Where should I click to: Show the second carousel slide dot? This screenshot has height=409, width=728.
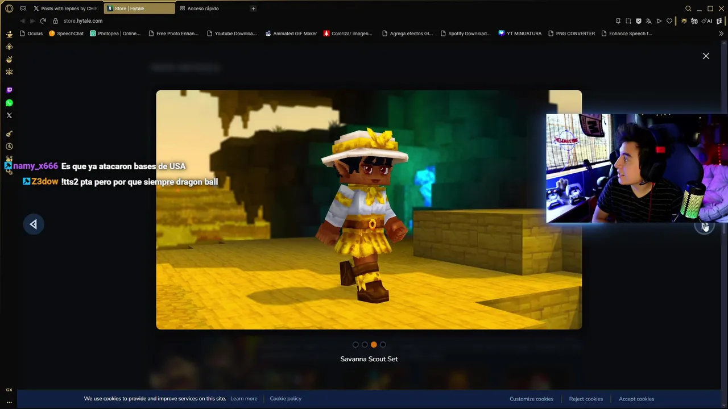click(365, 344)
